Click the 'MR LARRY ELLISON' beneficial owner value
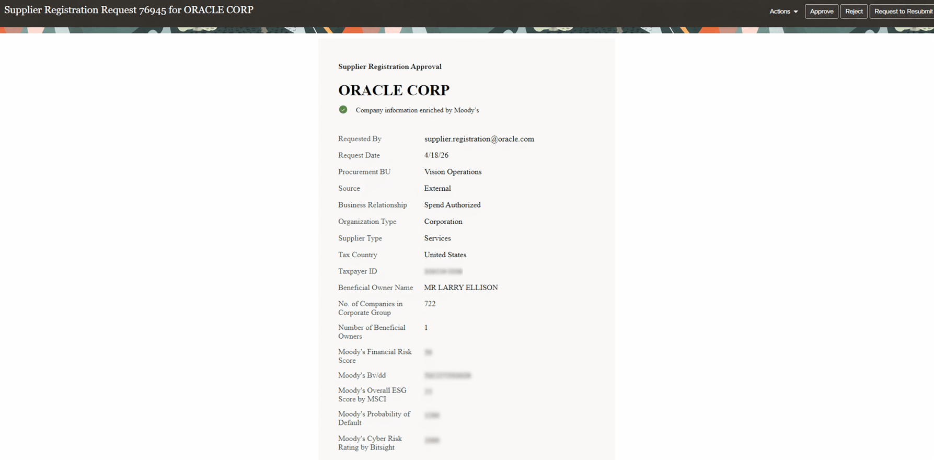934x460 pixels. point(461,287)
